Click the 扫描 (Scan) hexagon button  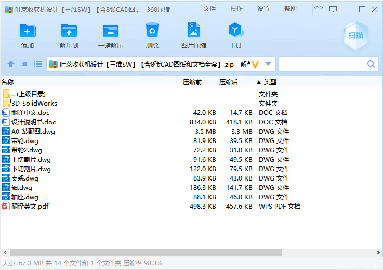coord(355,36)
